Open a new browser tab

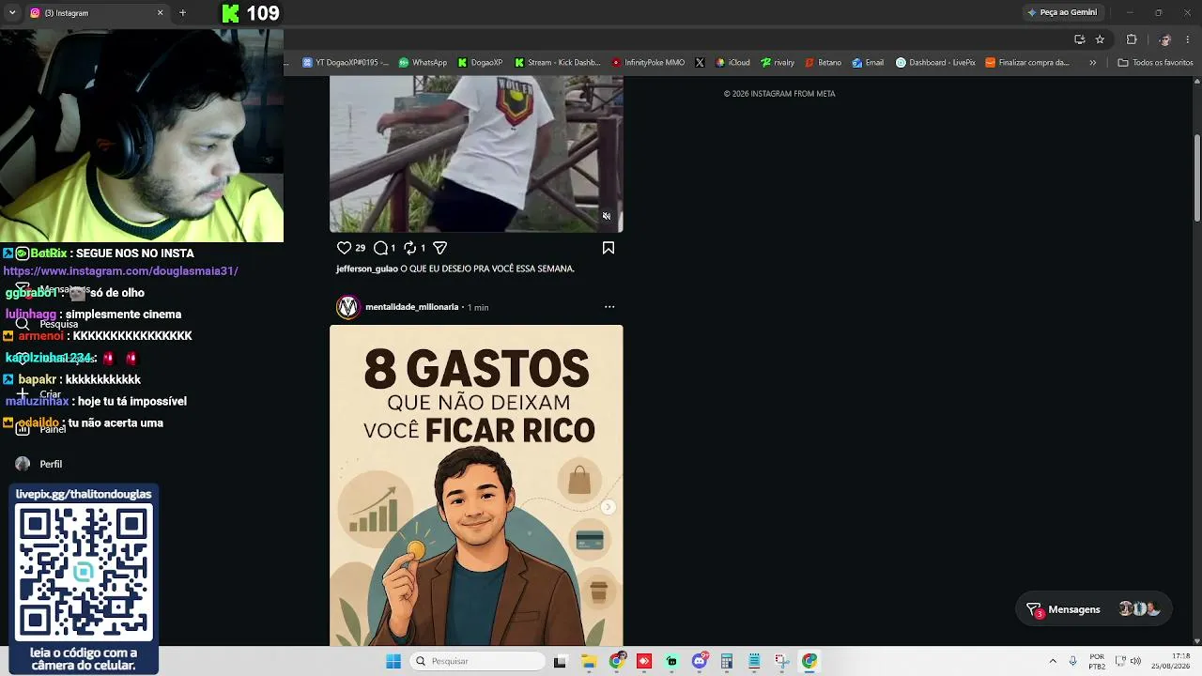[182, 13]
